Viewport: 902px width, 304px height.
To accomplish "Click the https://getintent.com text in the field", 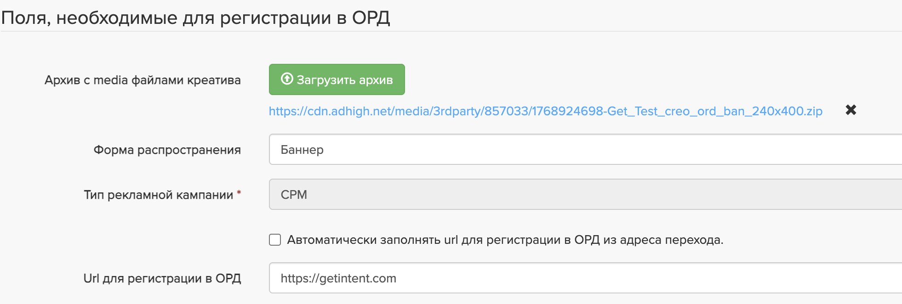I will click(x=338, y=278).
